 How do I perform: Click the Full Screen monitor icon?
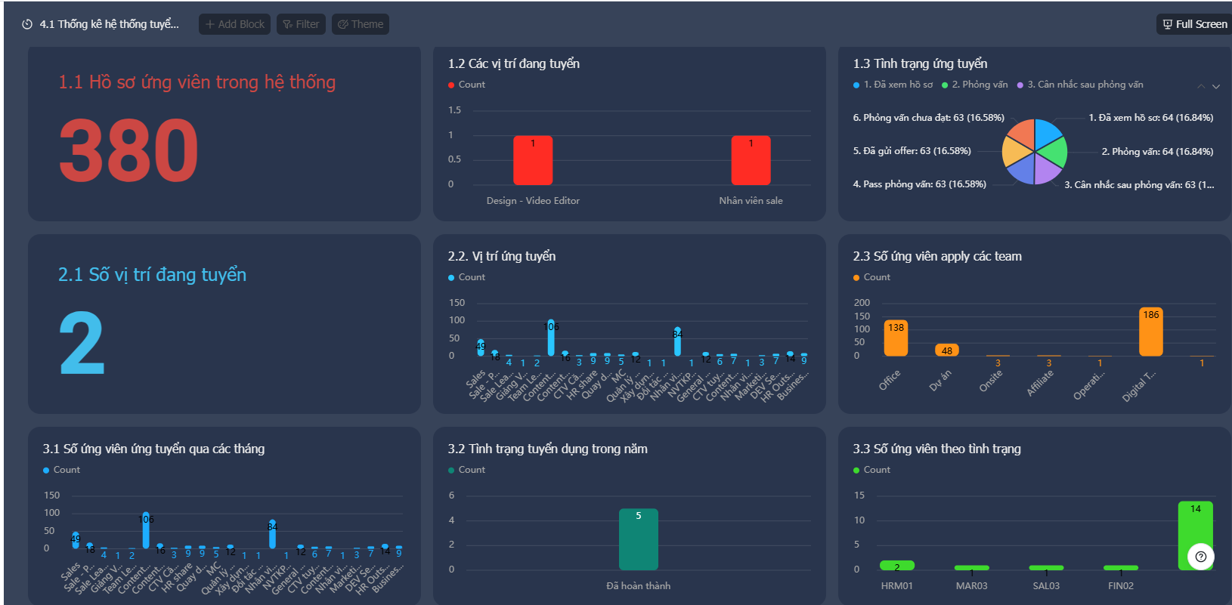click(1168, 24)
